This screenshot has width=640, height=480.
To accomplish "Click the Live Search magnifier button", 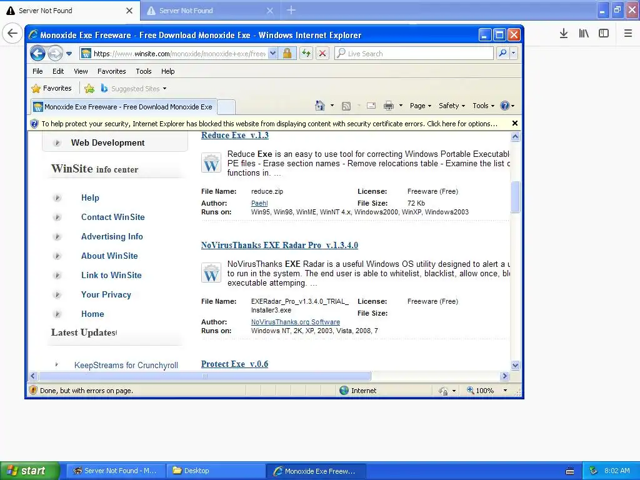I will pos(503,54).
